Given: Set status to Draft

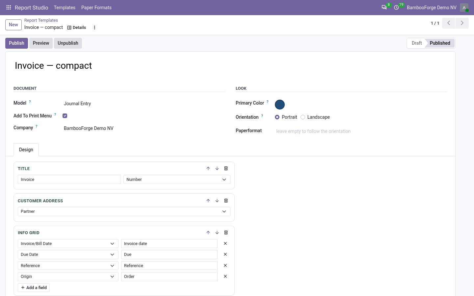Looking at the screenshot, I should [416, 43].
